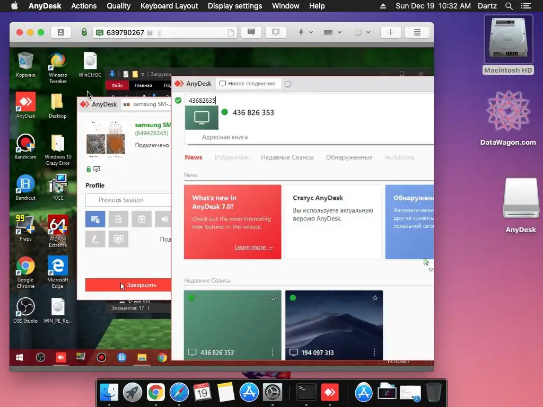The height and width of the screenshot is (407, 543).
Task: Open the Quality menu
Action: tap(118, 6)
